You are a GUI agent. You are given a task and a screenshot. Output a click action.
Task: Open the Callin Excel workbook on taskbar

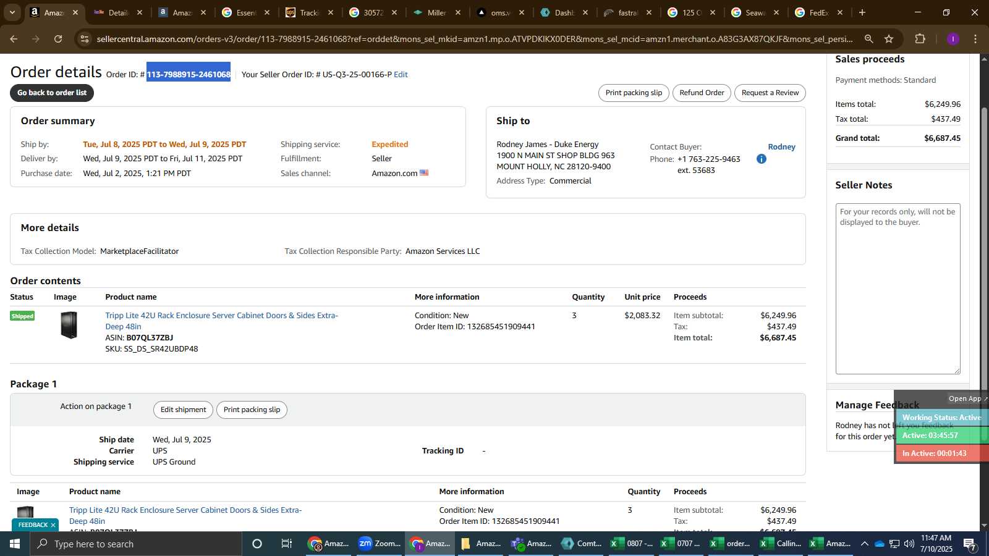point(781,544)
